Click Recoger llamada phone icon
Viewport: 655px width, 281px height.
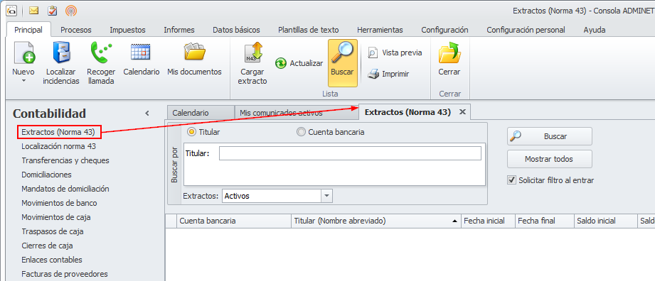click(x=101, y=53)
